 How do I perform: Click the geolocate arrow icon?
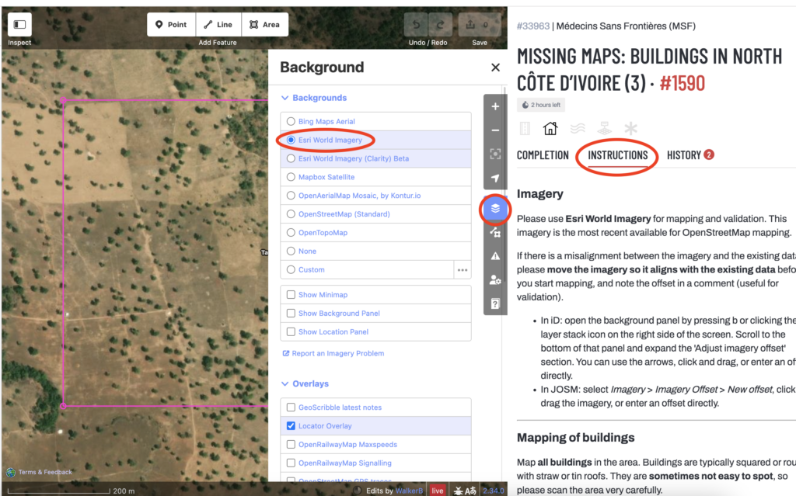495,177
